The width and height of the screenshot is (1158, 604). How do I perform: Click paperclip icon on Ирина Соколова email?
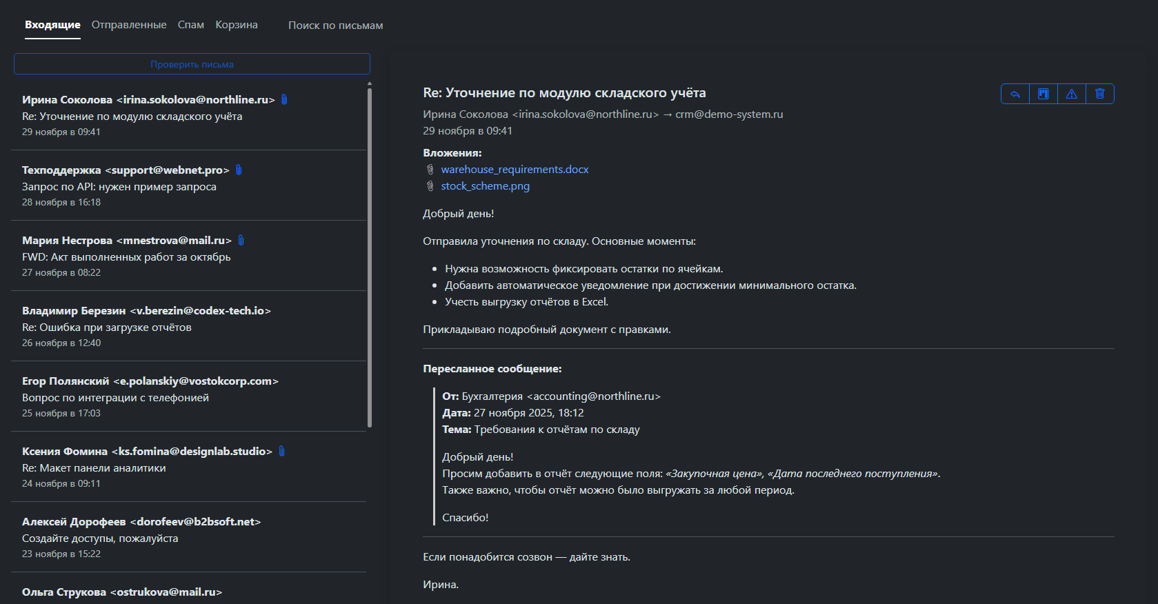[x=284, y=99]
